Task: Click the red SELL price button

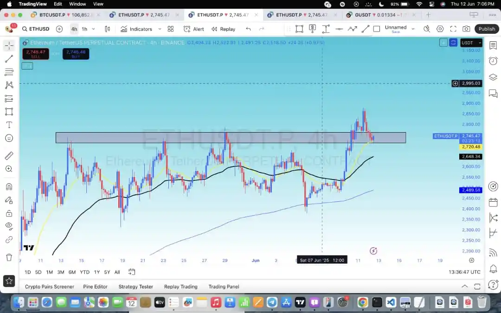Action: coord(36,54)
